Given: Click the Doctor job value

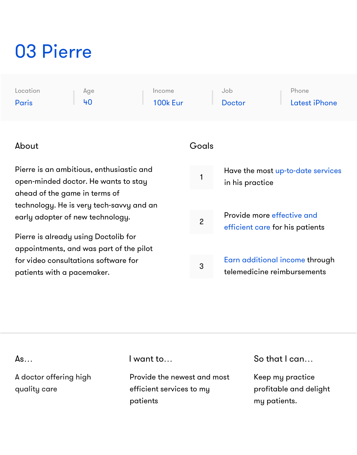Looking at the screenshot, I should point(233,103).
